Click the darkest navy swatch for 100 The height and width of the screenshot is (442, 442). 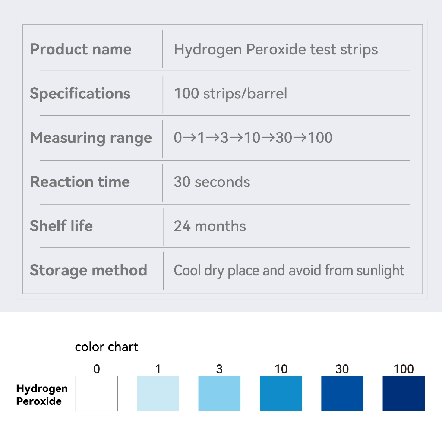404,393
